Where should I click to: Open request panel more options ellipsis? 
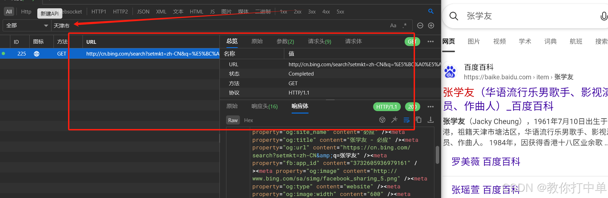tap(431, 41)
